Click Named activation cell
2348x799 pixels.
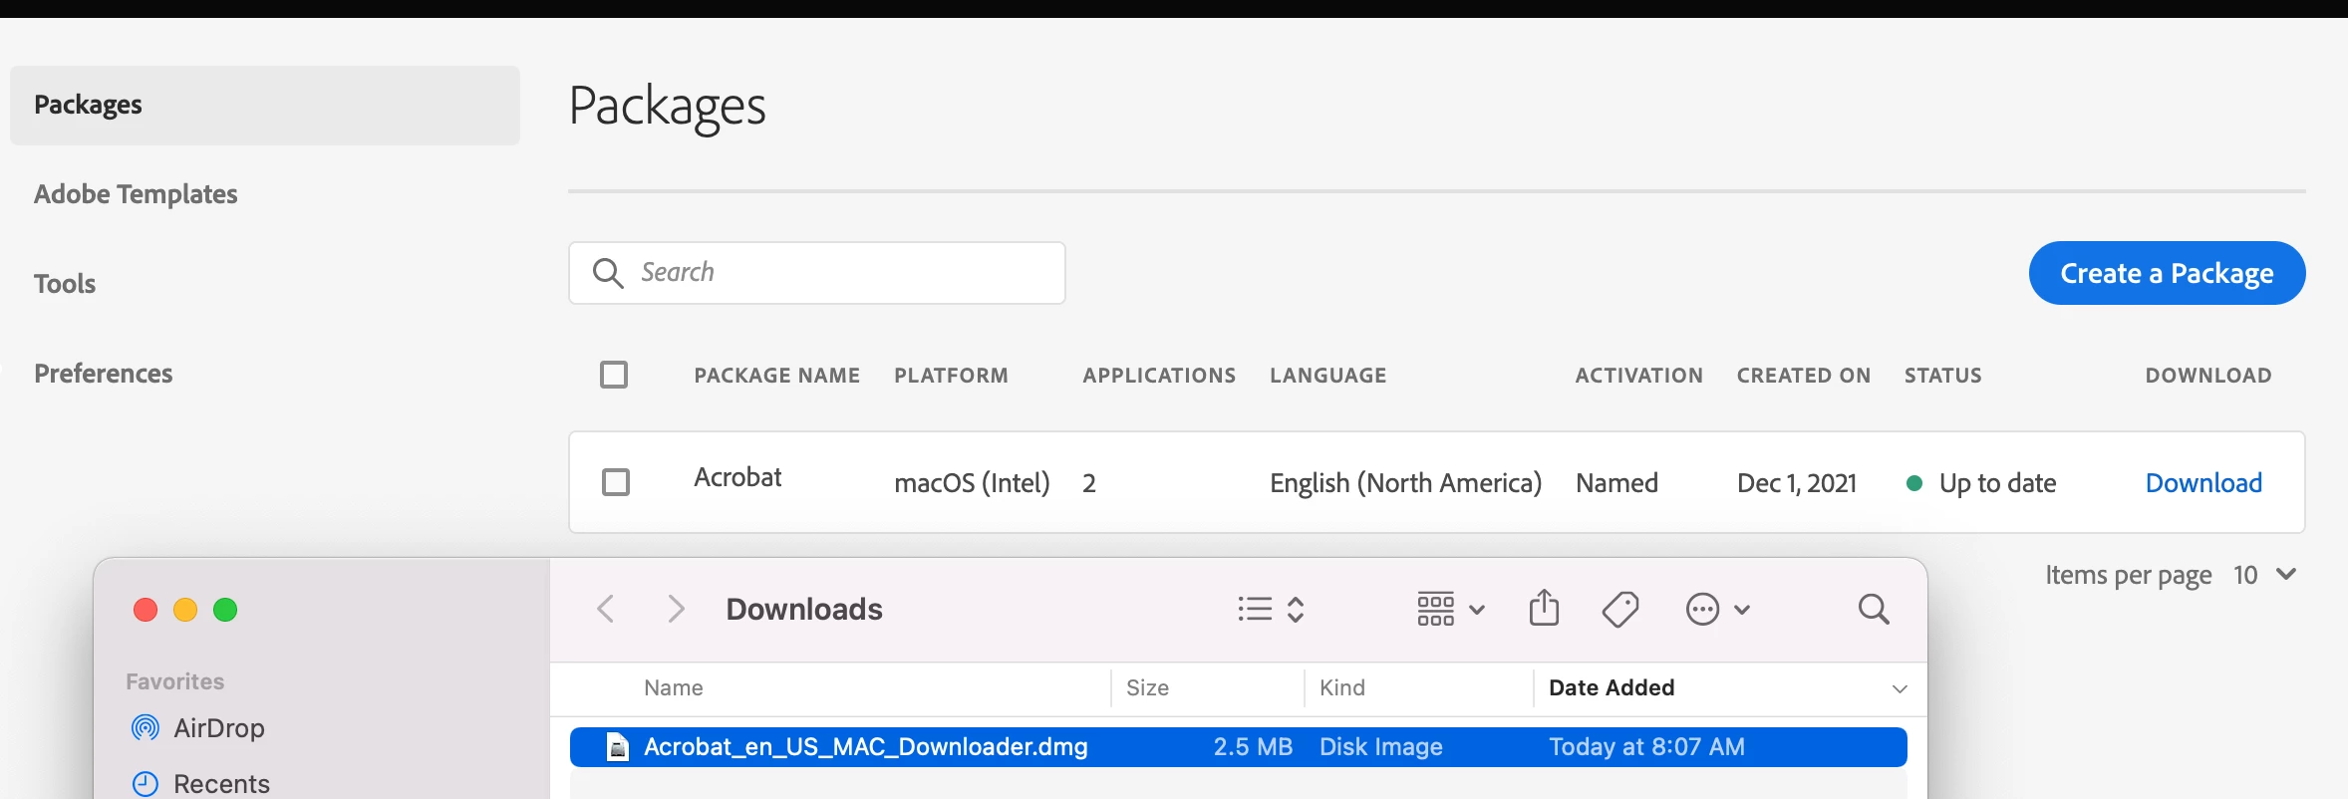pyautogui.click(x=1616, y=483)
